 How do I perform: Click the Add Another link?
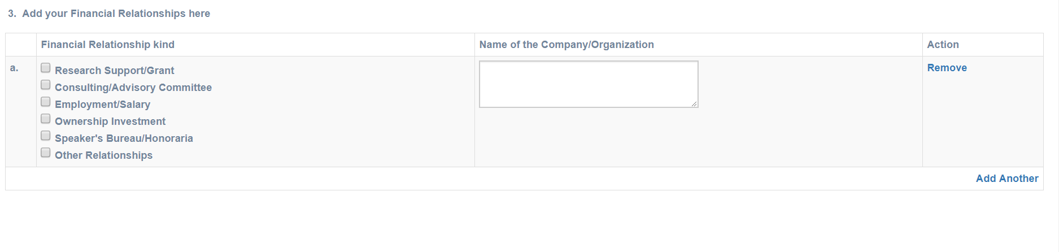(1006, 179)
